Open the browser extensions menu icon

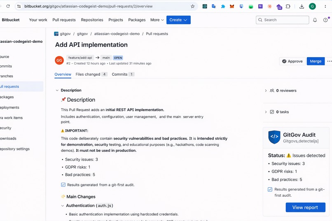[x=288, y=6]
